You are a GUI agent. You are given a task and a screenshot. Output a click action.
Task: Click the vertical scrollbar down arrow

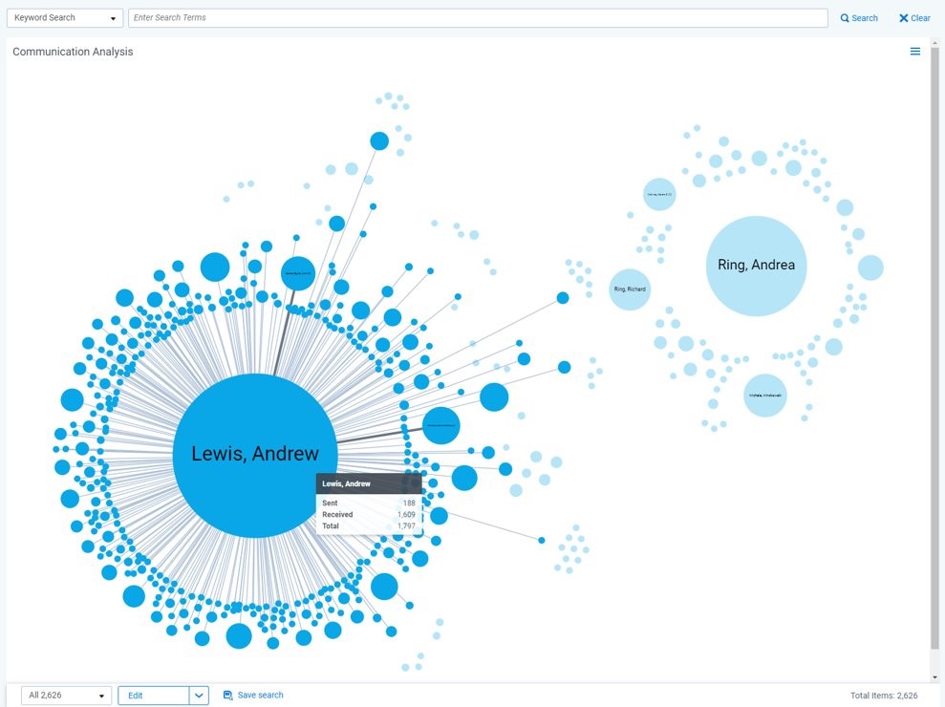coord(934,675)
